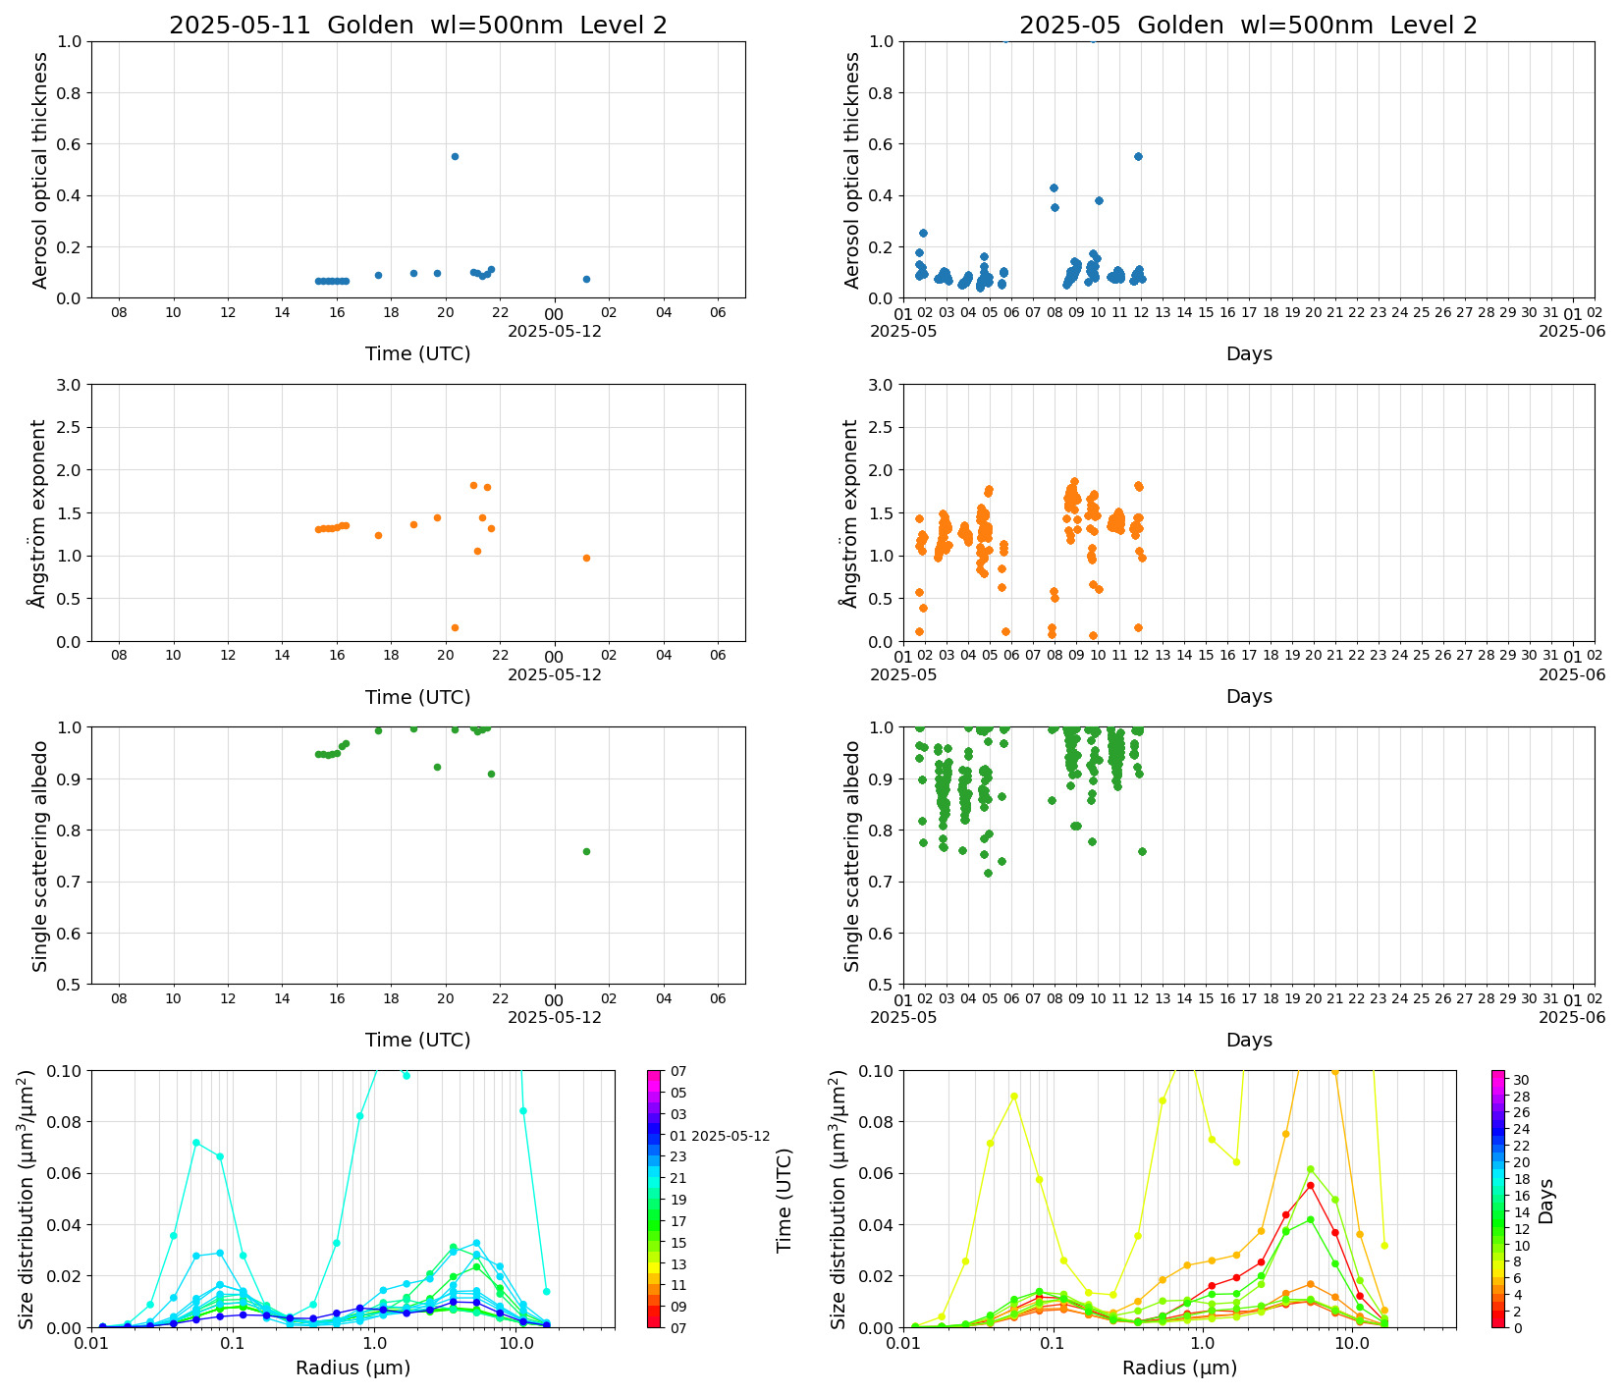Click 'Time (UTC)' label under daily Ångström plot

click(418, 697)
